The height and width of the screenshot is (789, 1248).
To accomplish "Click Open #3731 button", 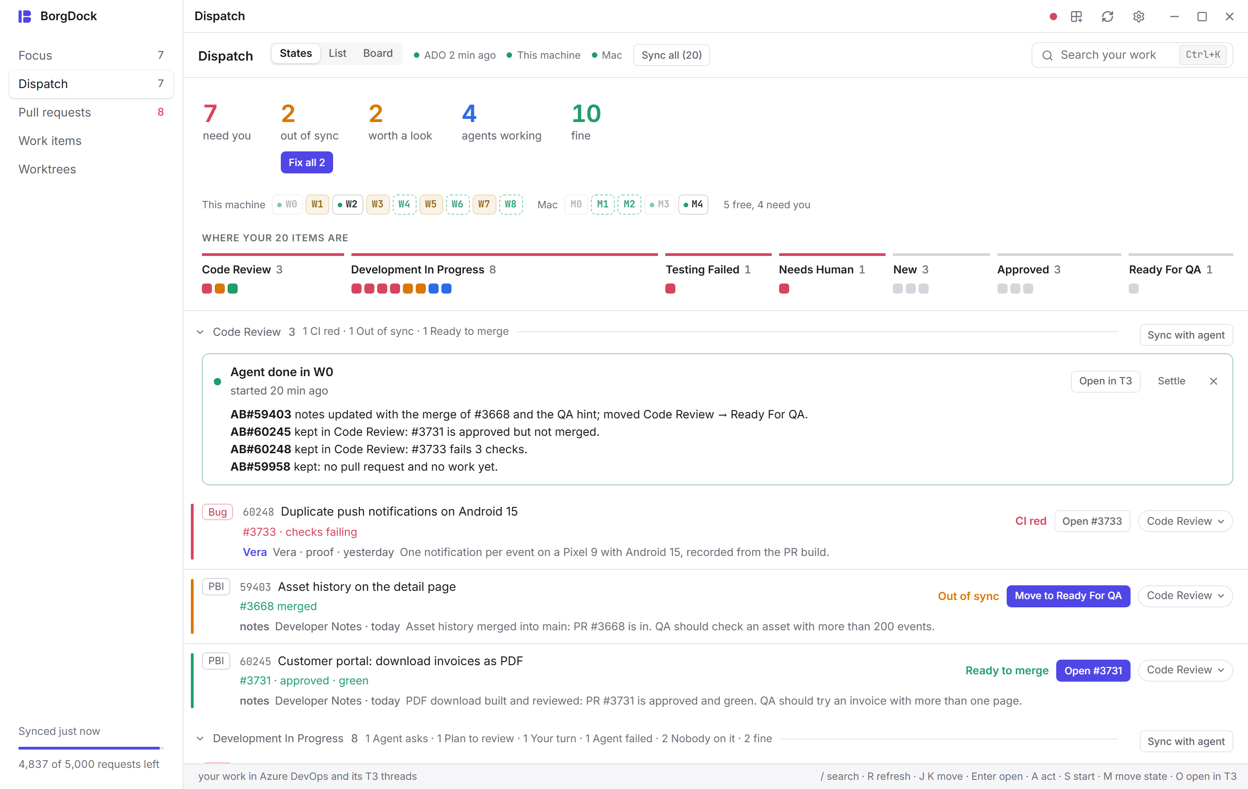I will coord(1092,671).
